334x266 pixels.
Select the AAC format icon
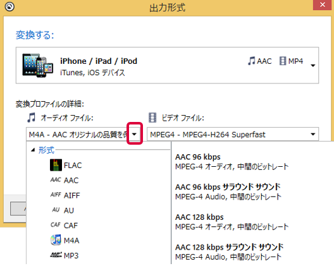(x=56, y=180)
